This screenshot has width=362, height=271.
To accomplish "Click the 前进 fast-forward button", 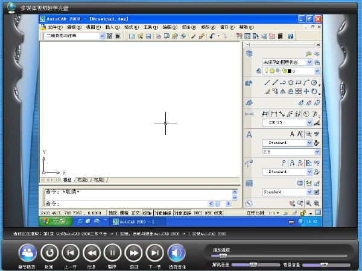I will click(x=134, y=253).
